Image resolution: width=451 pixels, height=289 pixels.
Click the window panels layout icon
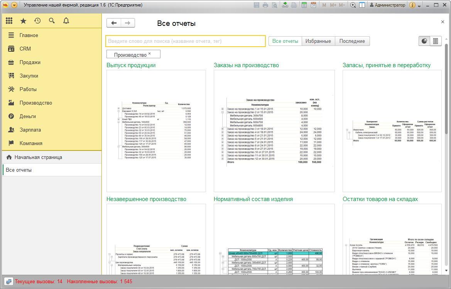(x=362, y=5)
